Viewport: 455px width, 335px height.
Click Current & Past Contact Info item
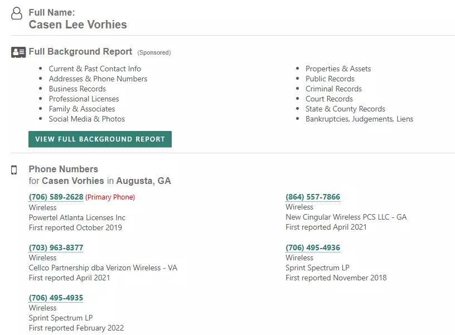point(95,69)
